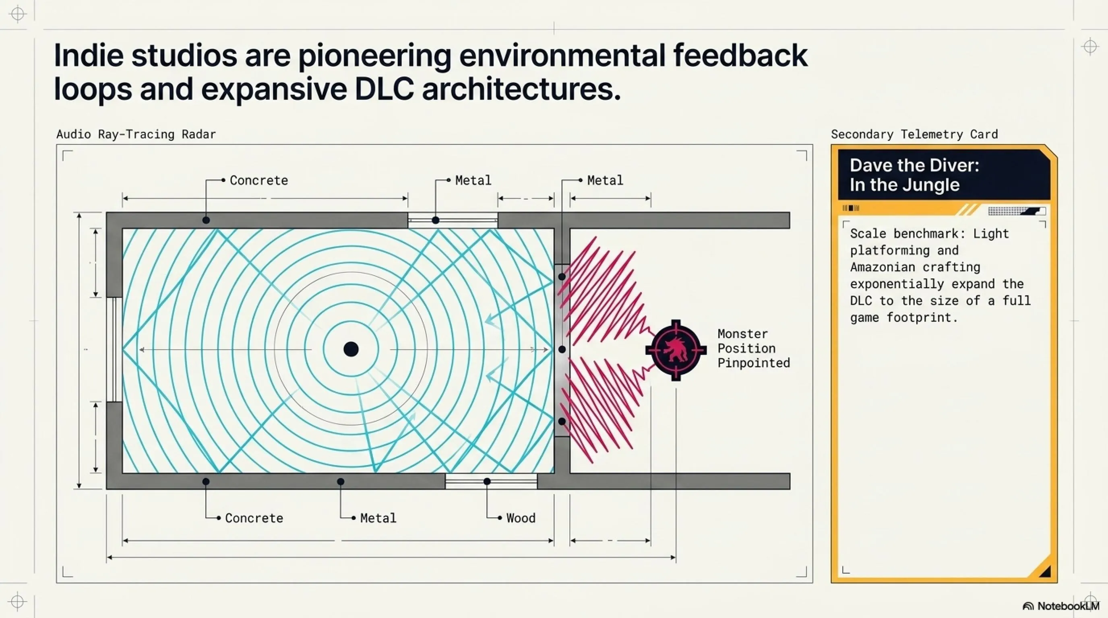Click the registration crosshair mark at top-left corner
This screenshot has width=1108, height=618.
(18, 14)
